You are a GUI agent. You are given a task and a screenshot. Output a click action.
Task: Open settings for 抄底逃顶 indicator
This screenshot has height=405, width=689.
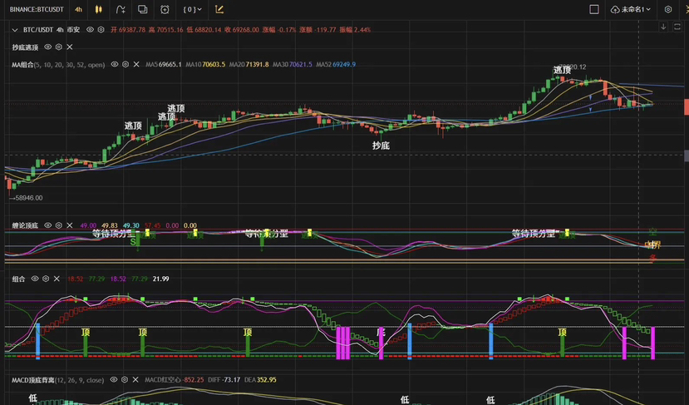pos(59,47)
